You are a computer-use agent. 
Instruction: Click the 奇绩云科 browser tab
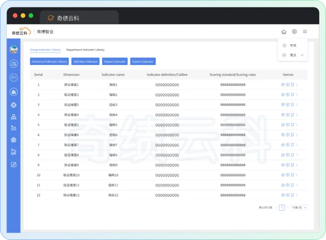(x=79, y=18)
